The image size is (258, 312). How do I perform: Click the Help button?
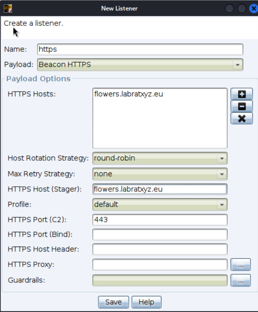pyautogui.click(x=146, y=302)
